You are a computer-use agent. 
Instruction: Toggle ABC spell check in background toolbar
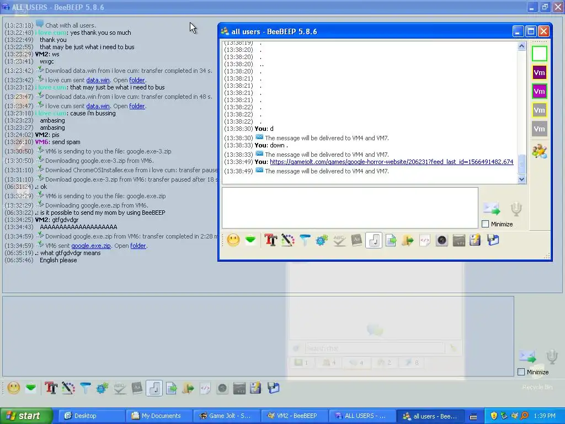[119, 388]
